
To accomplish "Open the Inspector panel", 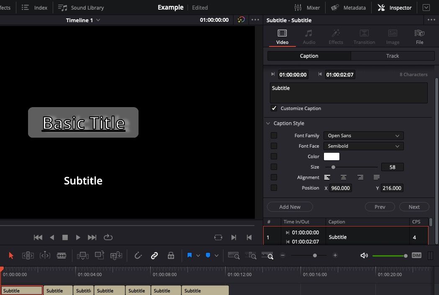I will [394, 7].
